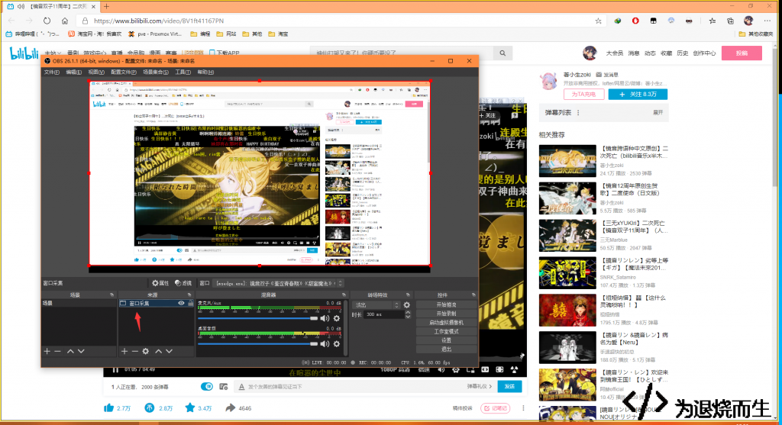The height and width of the screenshot is (425, 782).
Task: Move scene down with arrow icon
Action: [81, 351]
